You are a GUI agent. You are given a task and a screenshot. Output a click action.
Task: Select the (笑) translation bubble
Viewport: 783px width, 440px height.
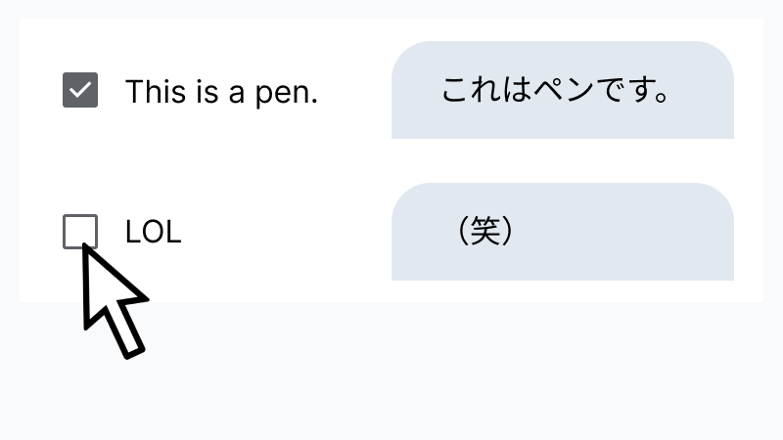coord(562,232)
